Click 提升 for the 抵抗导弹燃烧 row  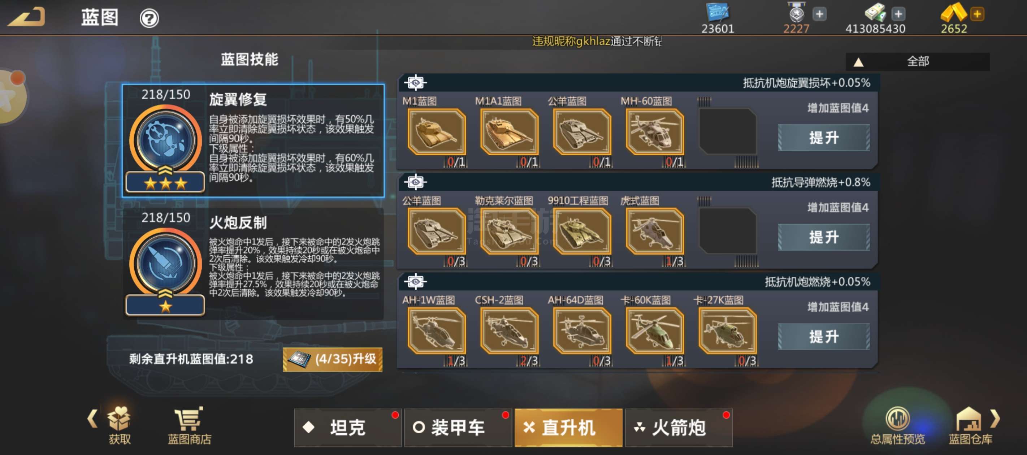coord(824,237)
